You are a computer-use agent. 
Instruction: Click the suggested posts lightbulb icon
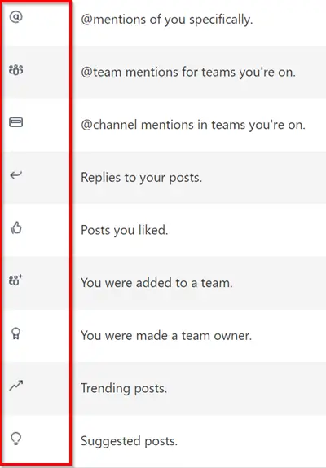pyautogui.click(x=16, y=439)
